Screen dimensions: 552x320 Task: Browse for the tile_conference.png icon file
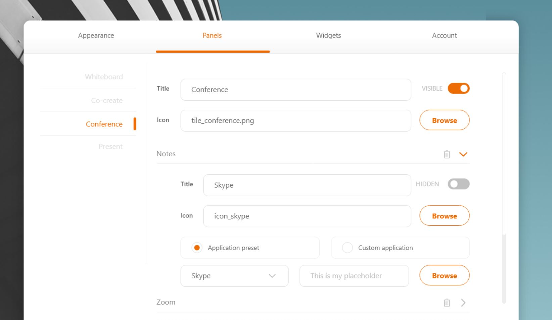coord(444,120)
